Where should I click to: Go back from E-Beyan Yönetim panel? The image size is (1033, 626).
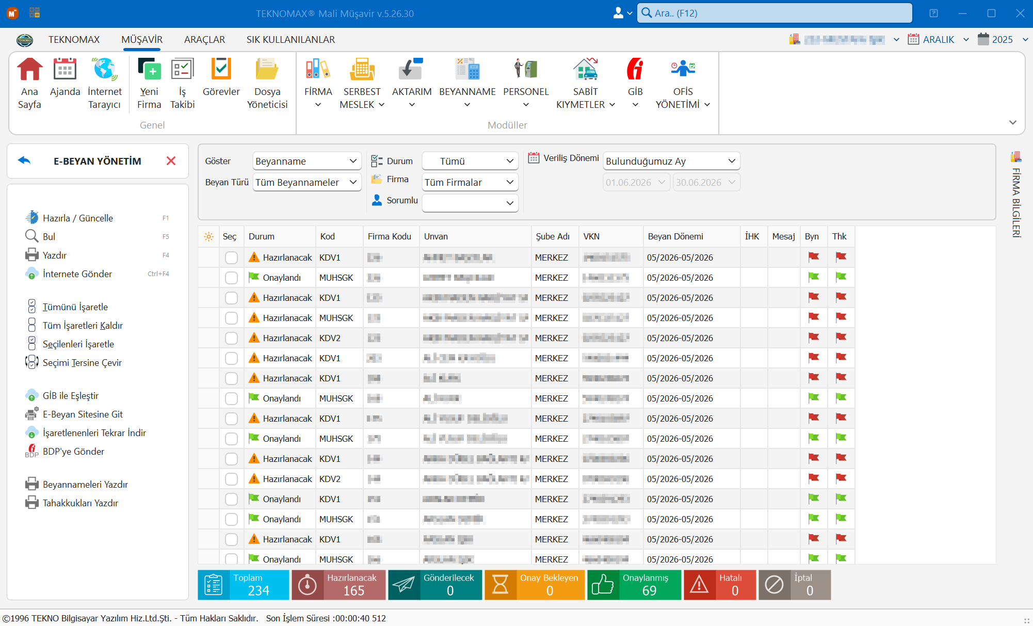click(x=24, y=160)
